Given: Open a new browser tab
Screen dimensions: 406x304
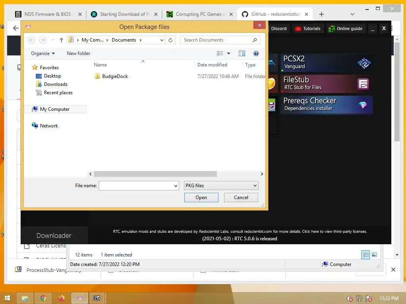Looking at the screenshot, I should (321, 14).
